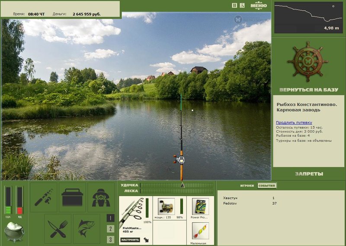Select player Fedotov in the list
The height and width of the screenshot is (246, 346).
click(230, 203)
